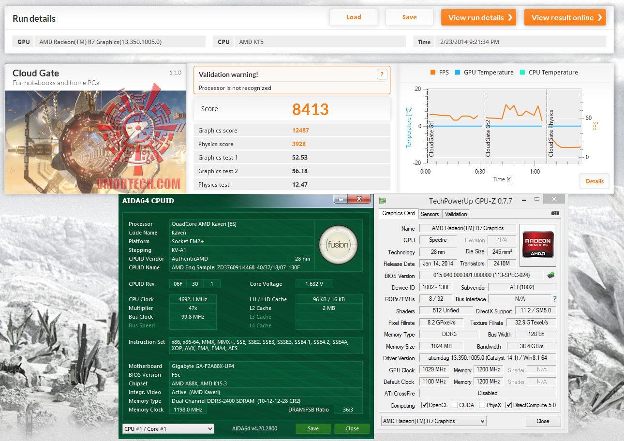
Task: Click the Core Voltage value 1.632 V
Action: pyautogui.click(x=314, y=284)
